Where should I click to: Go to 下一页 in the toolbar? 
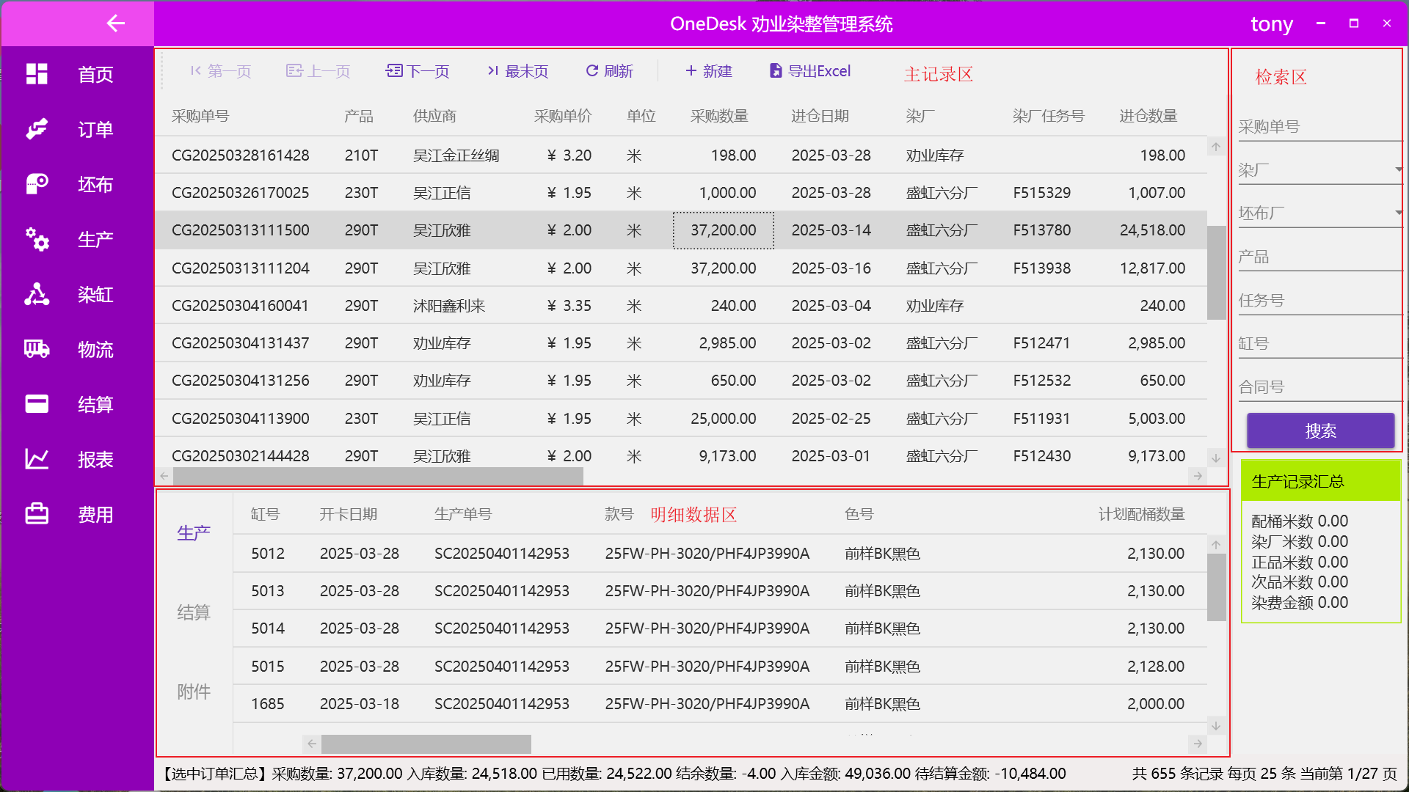[418, 71]
